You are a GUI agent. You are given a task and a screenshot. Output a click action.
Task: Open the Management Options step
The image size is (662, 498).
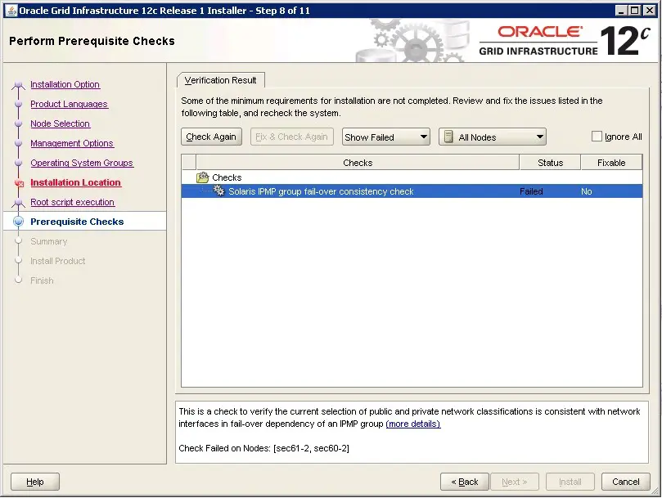[72, 143]
